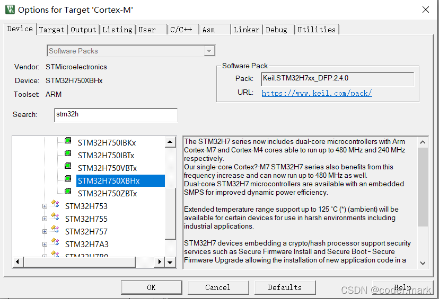Image resolution: width=439 pixels, height=299 pixels.
Task: Click the Search field containing stm32h
Action: click(116, 115)
